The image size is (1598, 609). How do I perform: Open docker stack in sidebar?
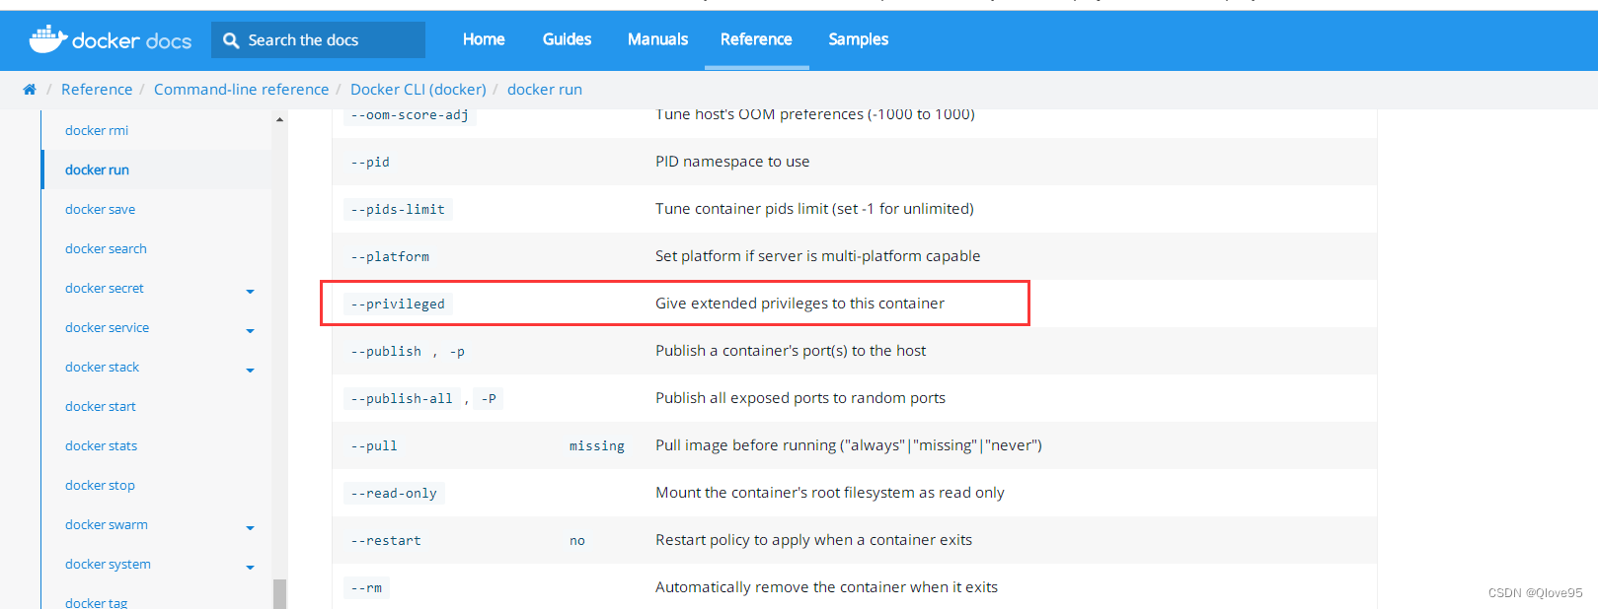coord(102,367)
